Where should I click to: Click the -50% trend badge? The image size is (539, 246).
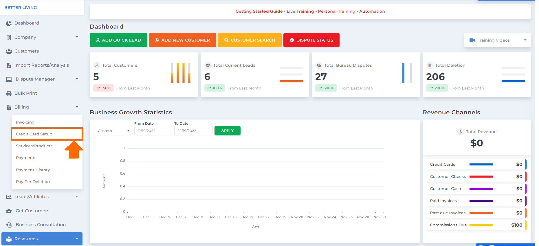point(103,88)
